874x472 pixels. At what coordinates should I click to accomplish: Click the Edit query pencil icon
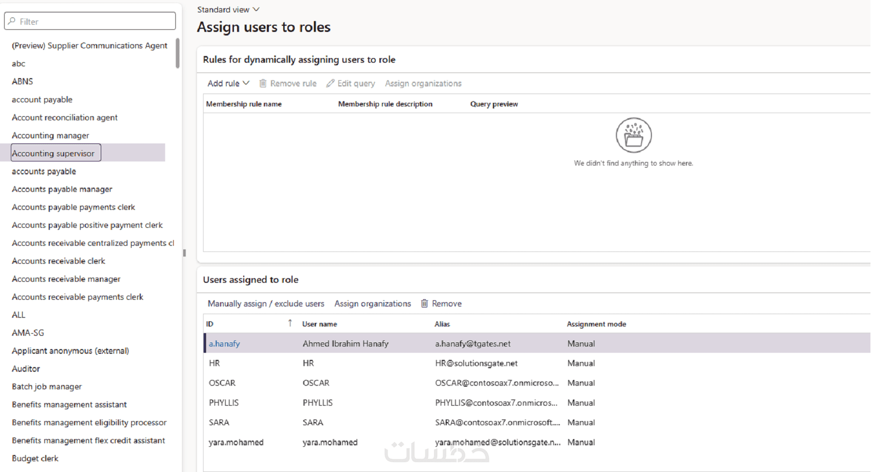(x=331, y=83)
